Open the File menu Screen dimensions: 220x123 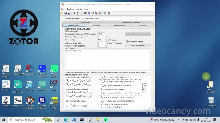[63, 9]
